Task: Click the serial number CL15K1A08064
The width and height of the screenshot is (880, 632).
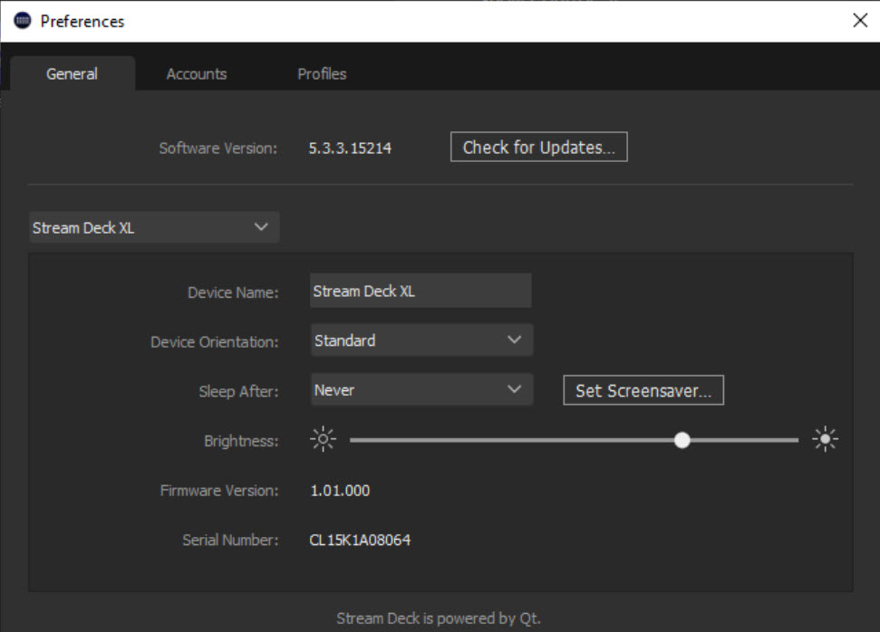Action: coord(360,540)
